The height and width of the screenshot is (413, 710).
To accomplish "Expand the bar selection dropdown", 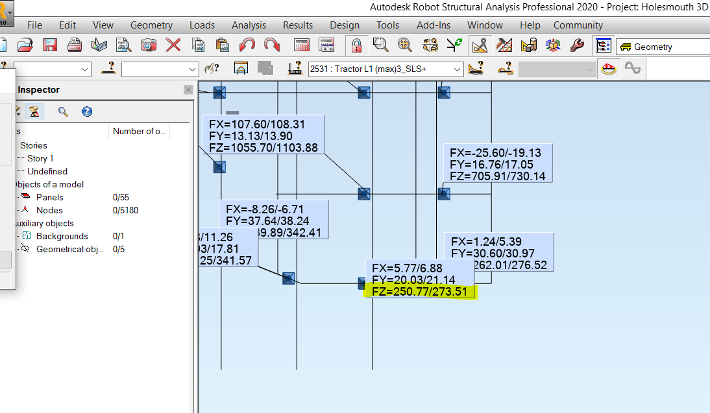I will (192, 69).
